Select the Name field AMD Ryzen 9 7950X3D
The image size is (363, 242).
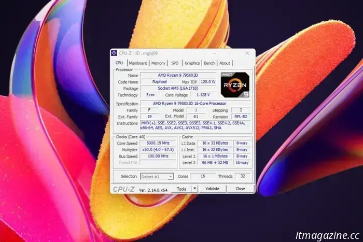coord(178,75)
